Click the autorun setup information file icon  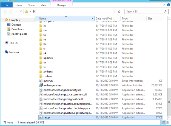click(x=41, y=81)
